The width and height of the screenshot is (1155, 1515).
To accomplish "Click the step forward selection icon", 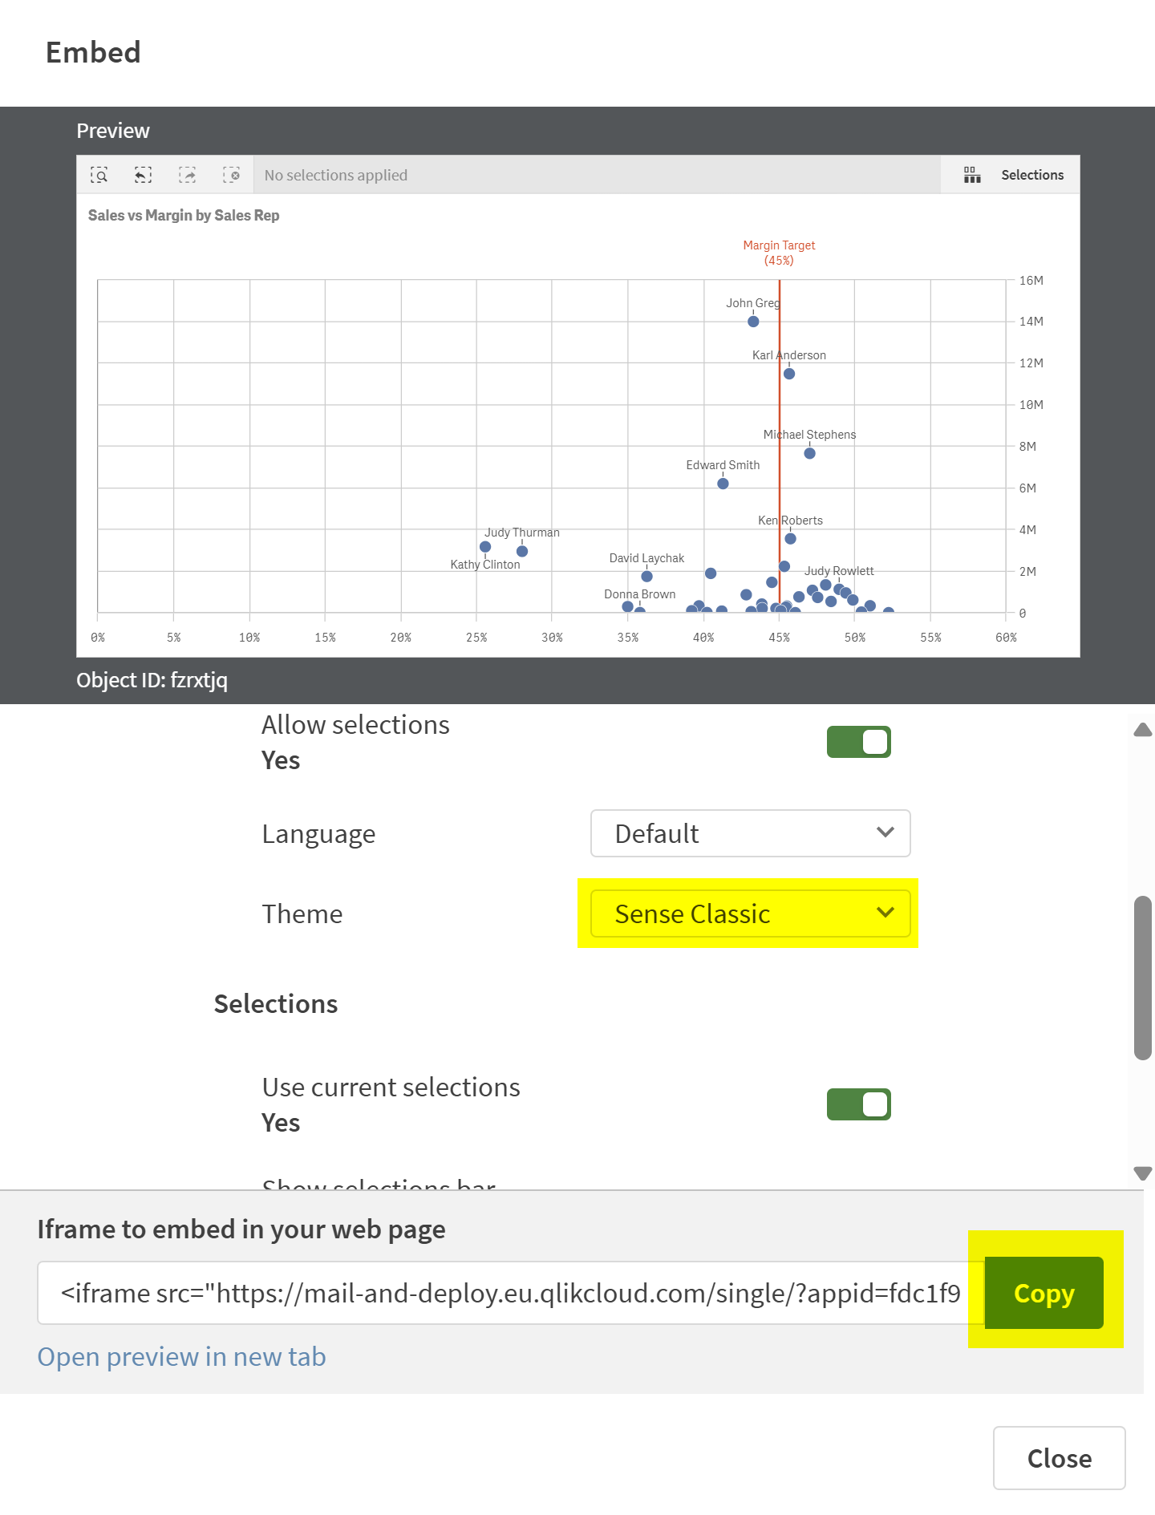I will (x=187, y=175).
